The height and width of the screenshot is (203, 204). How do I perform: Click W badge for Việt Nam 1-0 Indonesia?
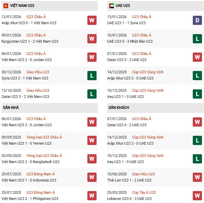click(x=92, y=177)
